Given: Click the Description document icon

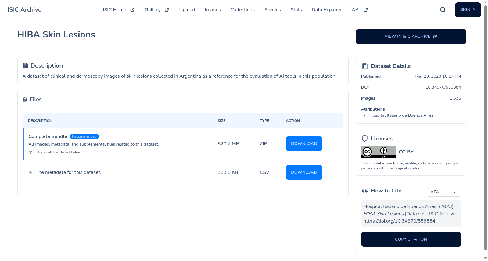Looking at the screenshot, I should click(26, 65).
